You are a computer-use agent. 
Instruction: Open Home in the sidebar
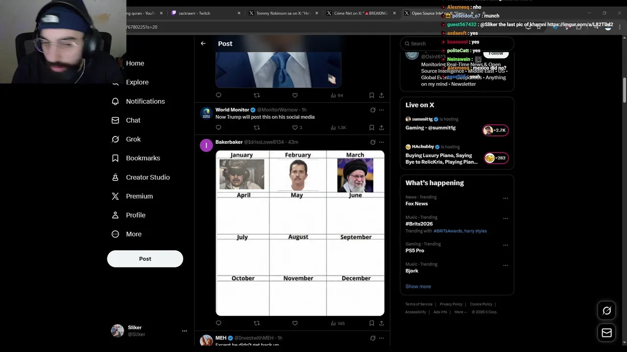tap(135, 63)
